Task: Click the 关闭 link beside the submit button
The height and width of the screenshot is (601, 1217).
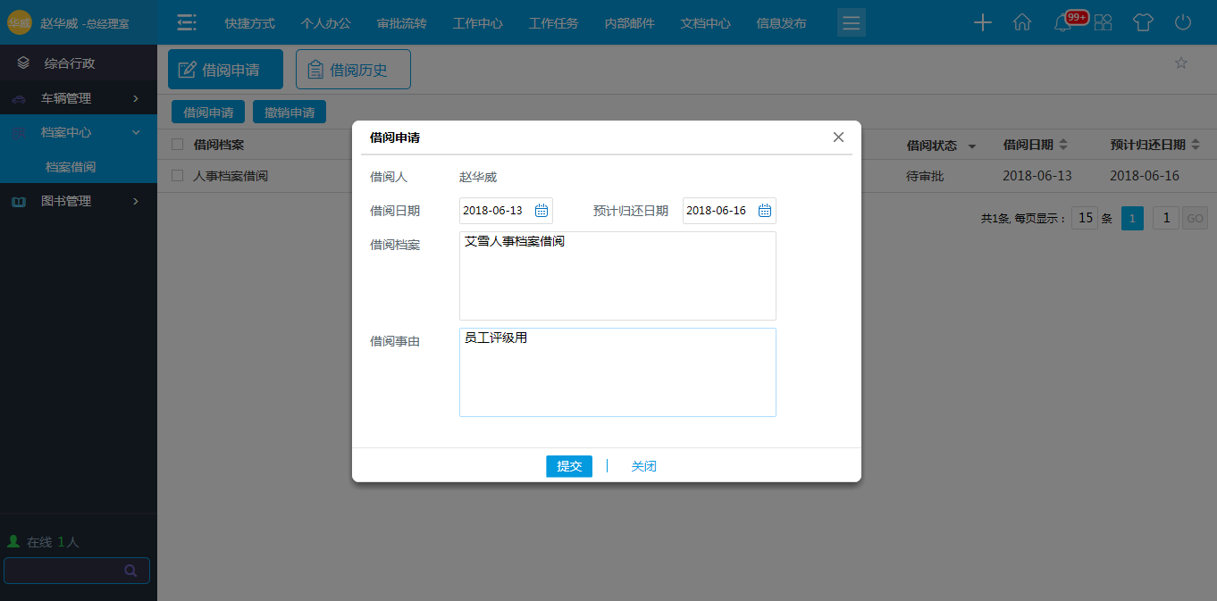Action: click(x=642, y=465)
